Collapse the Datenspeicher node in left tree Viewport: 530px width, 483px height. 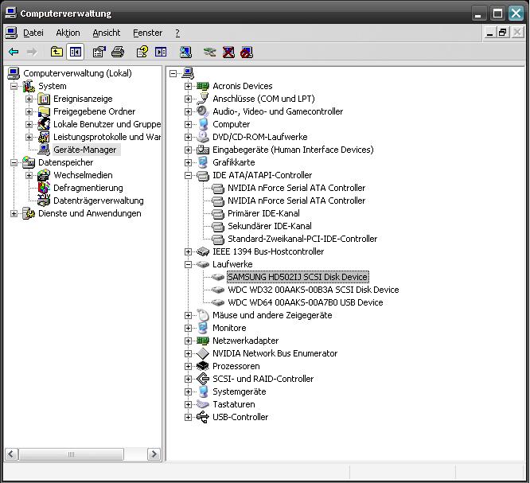coord(14,162)
